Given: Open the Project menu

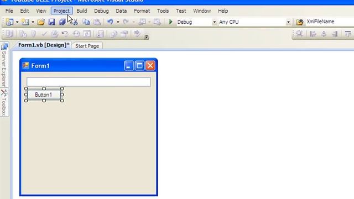Looking at the screenshot, I should [61, 11].
